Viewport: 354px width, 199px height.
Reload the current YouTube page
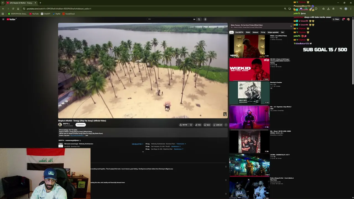pos(13,9)
